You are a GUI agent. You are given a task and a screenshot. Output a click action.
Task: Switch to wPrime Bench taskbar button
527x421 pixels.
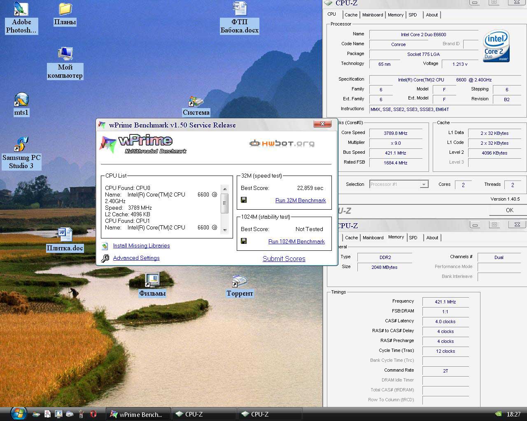[x=139, y=414]
